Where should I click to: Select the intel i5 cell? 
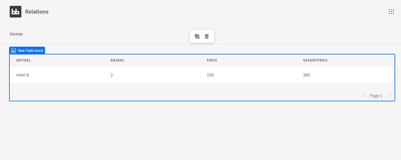(23, 75)
